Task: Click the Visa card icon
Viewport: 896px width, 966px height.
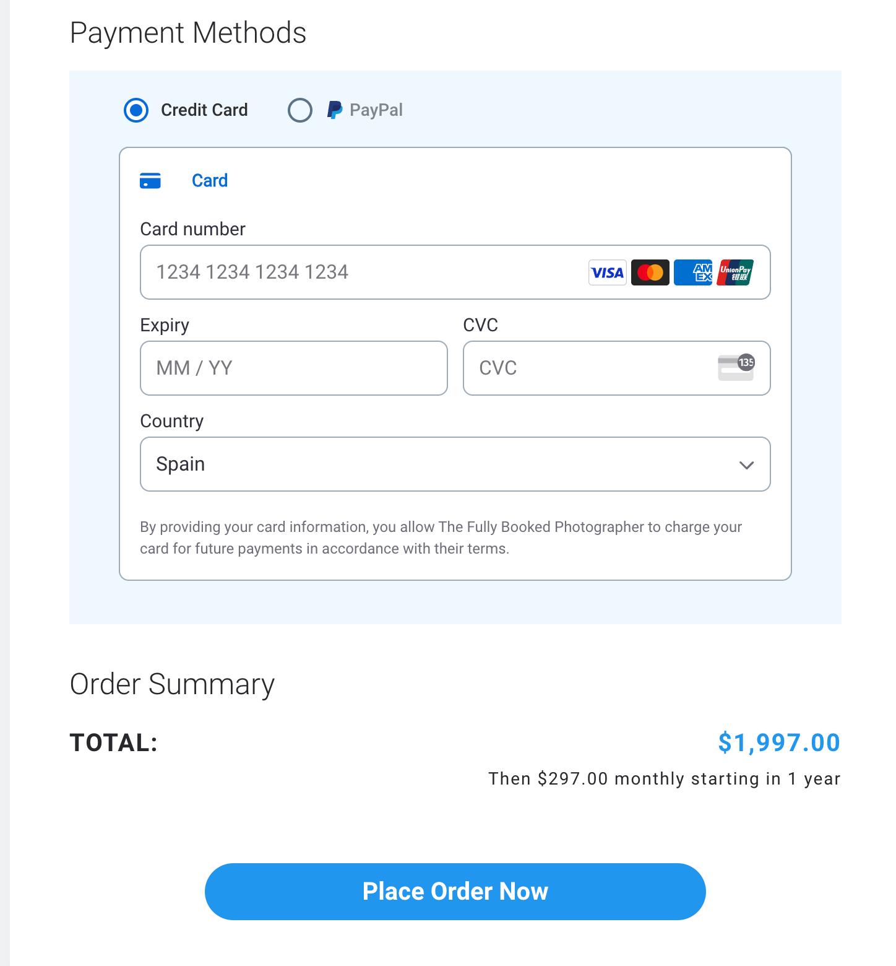Action: tap(607, 272)
